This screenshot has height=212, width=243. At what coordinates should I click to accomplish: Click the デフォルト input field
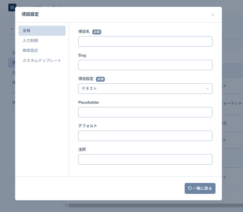click(145, 136)
